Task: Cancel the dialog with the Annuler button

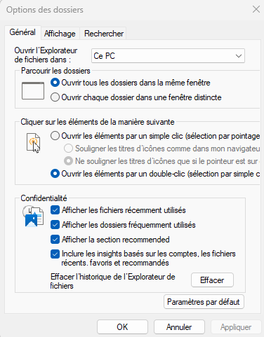Action: coord(179,327)
